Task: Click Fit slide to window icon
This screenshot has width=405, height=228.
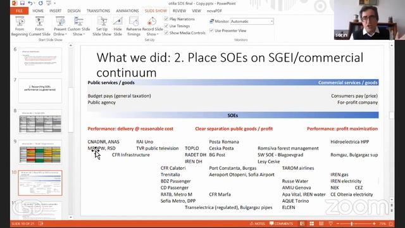Action: coord(391,224)
